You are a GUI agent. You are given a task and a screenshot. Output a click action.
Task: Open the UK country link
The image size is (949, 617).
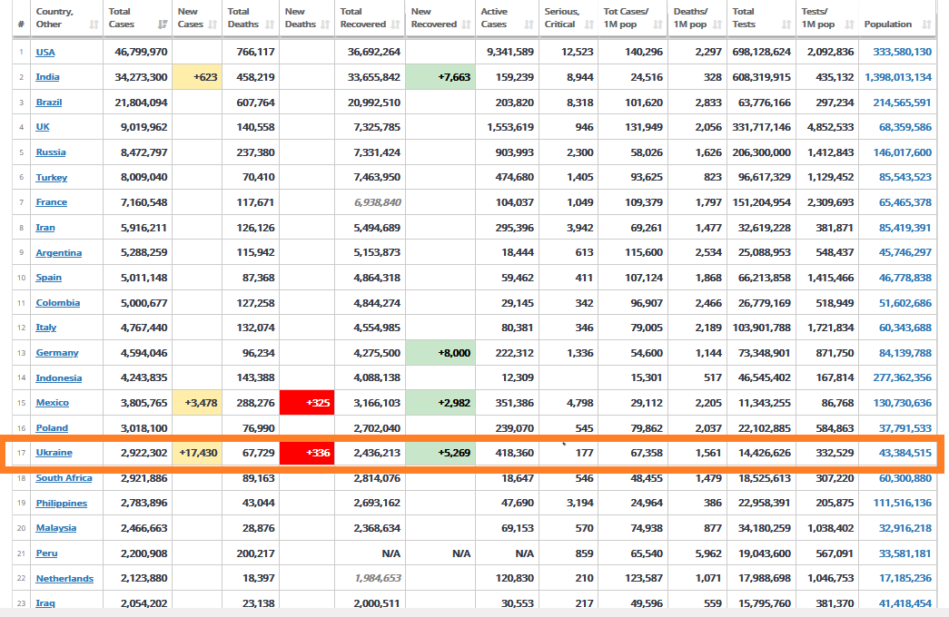43,127
